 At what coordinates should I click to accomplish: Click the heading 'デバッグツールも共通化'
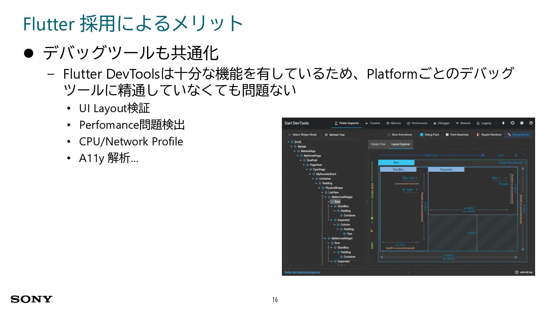pos(131,53)
